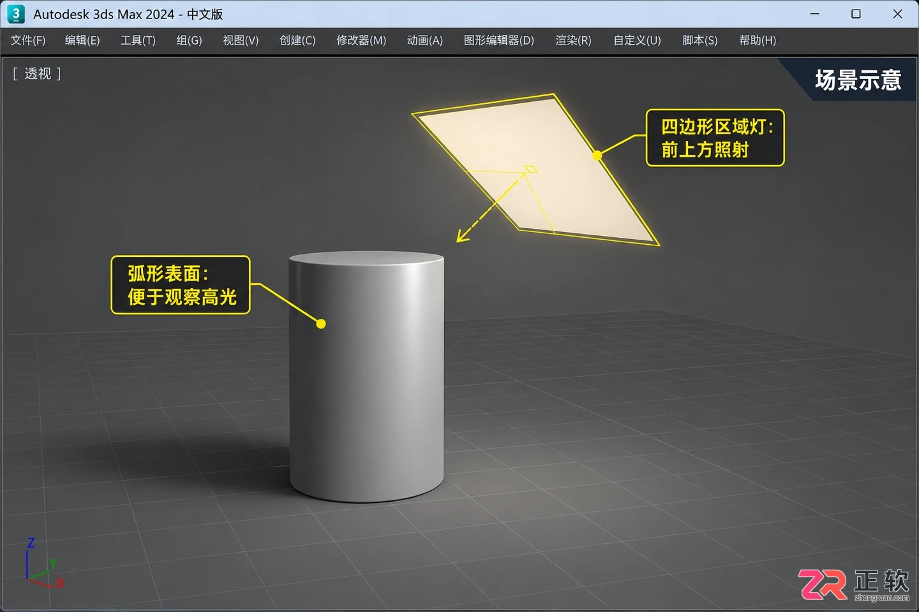
Task: Maximize the 3ds Max window
Action: tap(856, 14)
